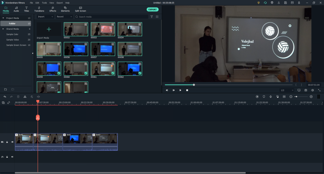Viewport: 324px width, 174px height.
Task: Open the Record dropdown
Action: pyautogui.click(x=64, y=17)
